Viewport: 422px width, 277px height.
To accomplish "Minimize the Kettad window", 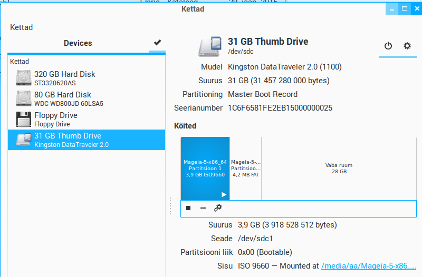I will click(x=392, y=8).
